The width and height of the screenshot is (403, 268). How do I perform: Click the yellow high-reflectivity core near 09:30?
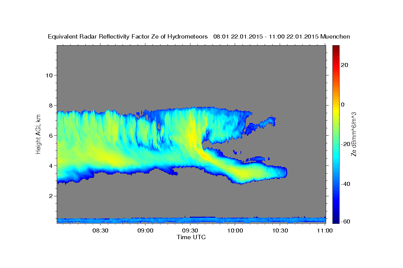coord(193,134)
